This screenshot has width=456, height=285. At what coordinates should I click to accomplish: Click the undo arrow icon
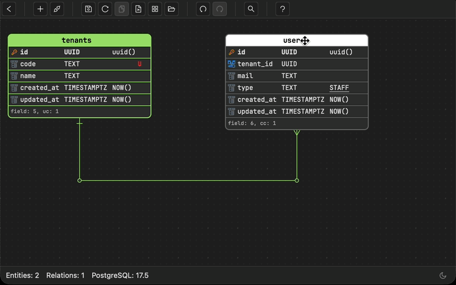[203, 9]
